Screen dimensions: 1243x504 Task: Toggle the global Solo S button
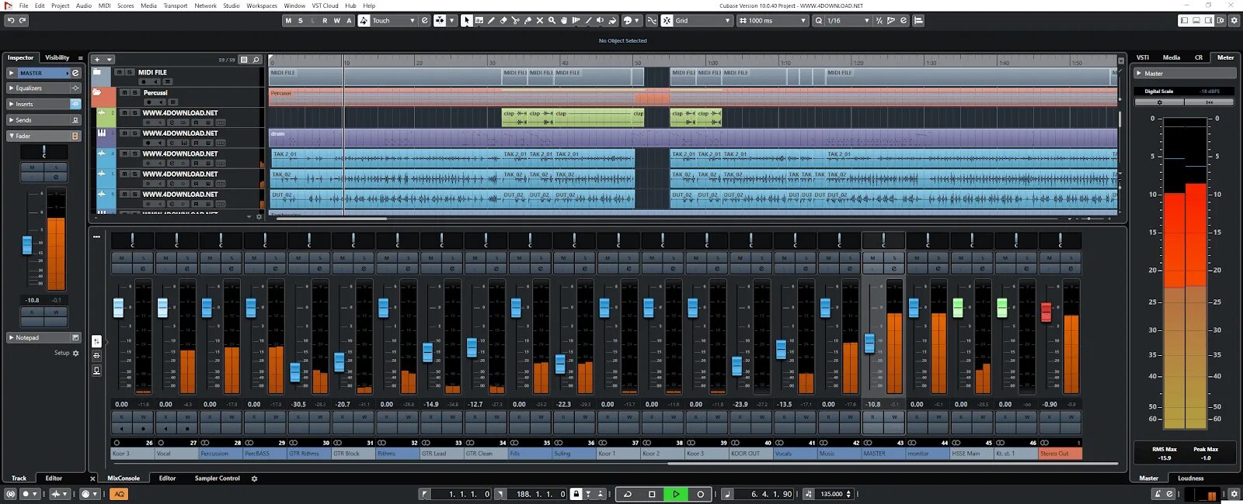click(x=300, y=20)
